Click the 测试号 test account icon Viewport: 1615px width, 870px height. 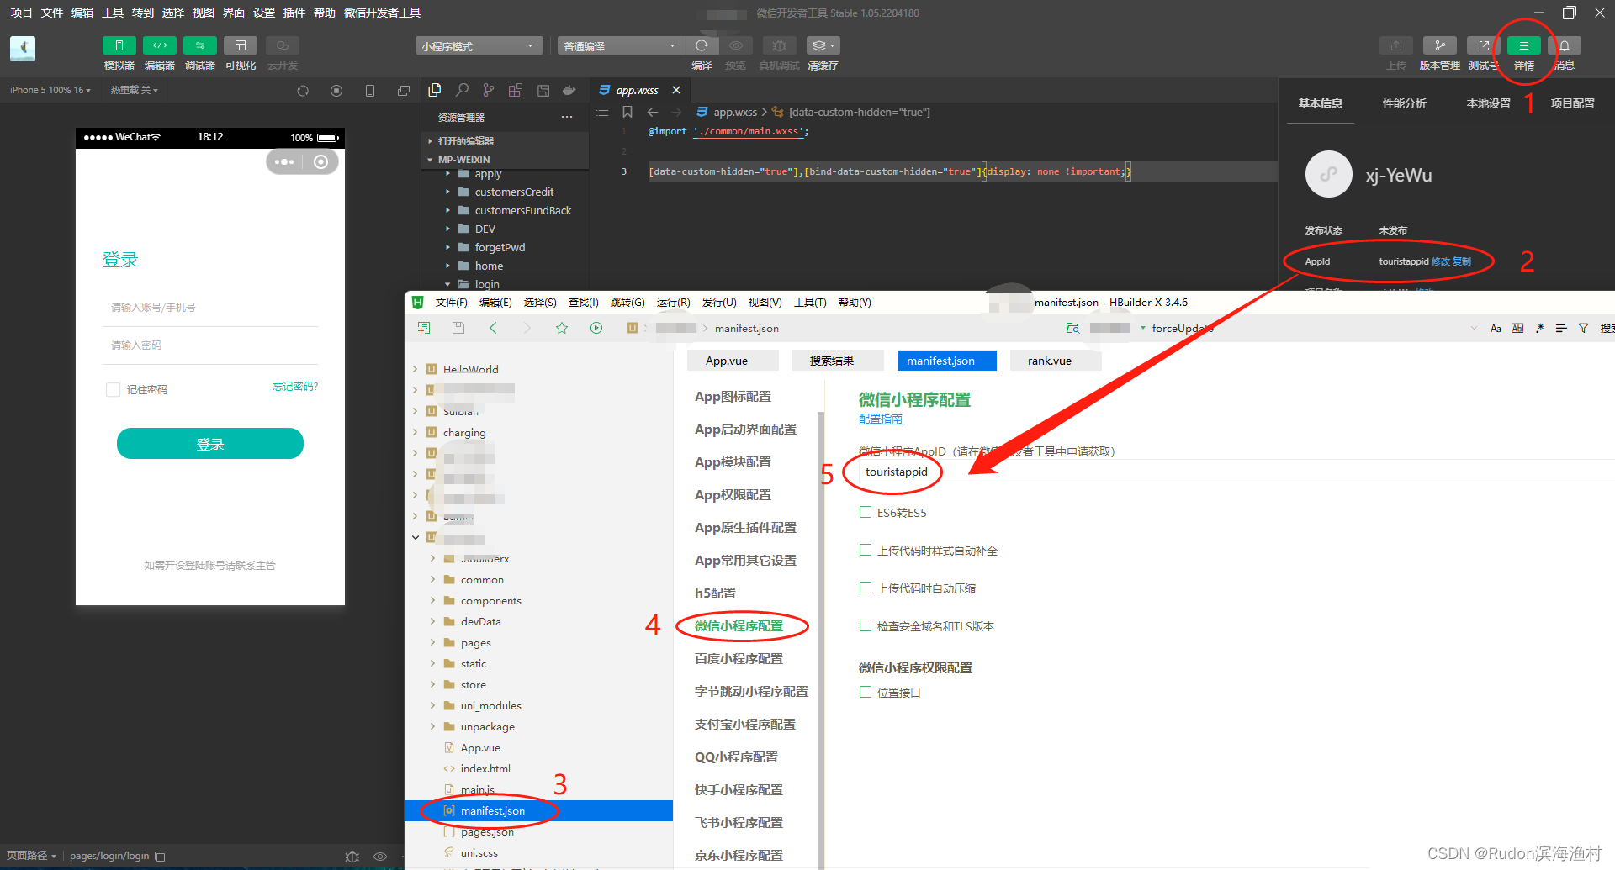click(1483, 45)
